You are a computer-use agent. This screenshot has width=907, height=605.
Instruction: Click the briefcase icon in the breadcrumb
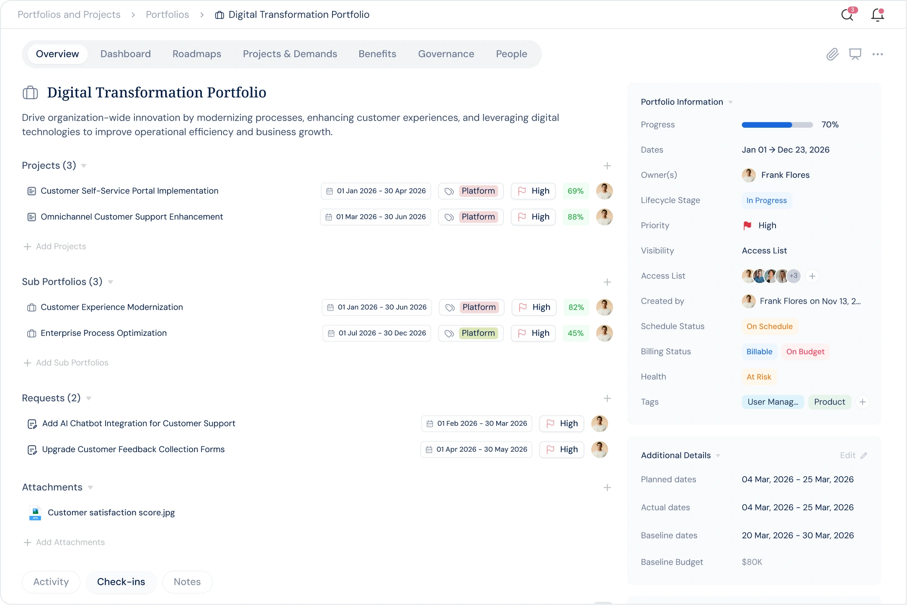point(219,15)
